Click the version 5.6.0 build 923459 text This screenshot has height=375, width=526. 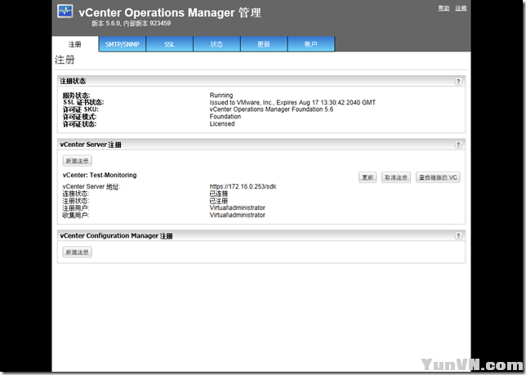(x=131, y=24)
